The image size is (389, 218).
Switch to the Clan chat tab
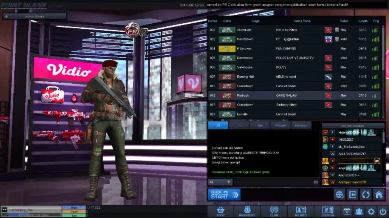(x=259, y=125)
